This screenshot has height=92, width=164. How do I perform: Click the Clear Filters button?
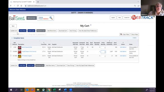tap(125, 34)
